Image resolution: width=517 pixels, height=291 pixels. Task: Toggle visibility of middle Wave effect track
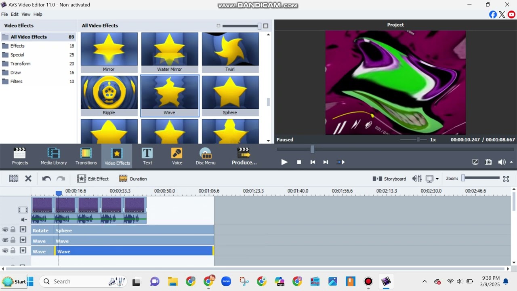pos(5,240)
